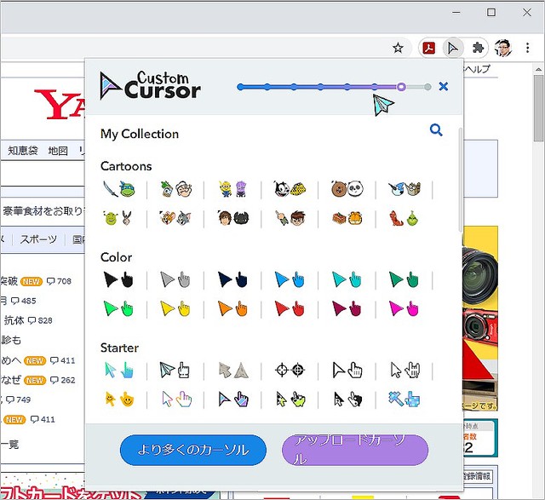The height and width of the screenshot is (500, 545).
Task: Set cursor size slider to first dot
Action: [240, 87]
